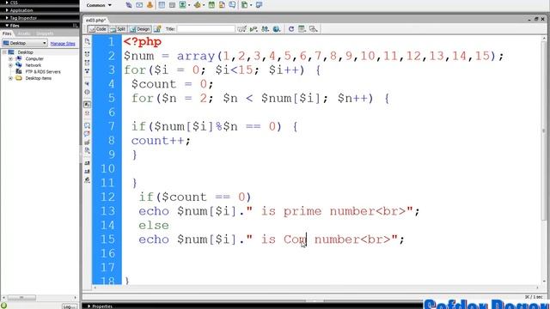Image resolution: width=550 pixels, height=309 pixels.
Task: Switch to Code view
Action: tap(97, 29)
